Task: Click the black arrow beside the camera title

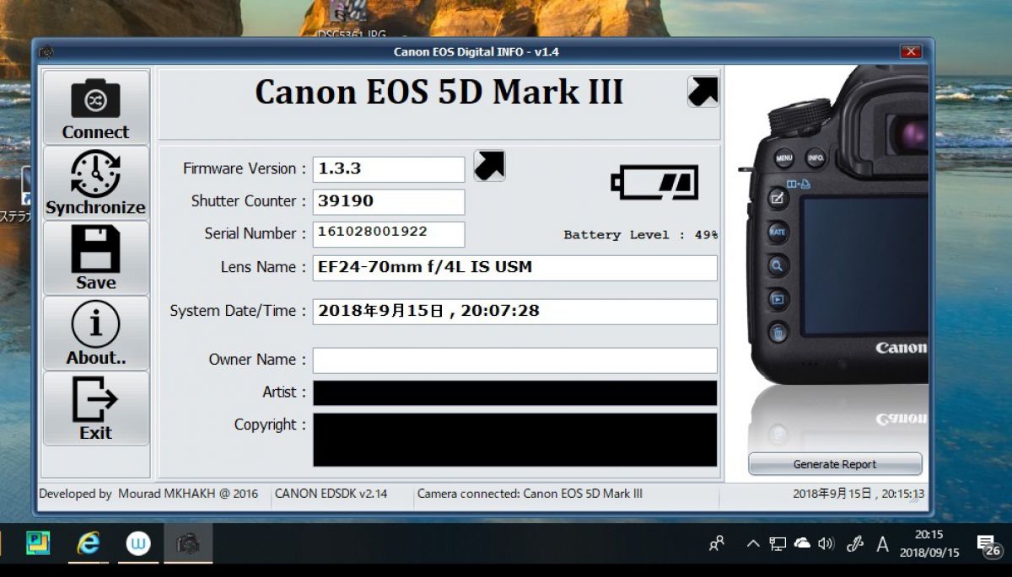Action: pyautogui.click(x=702, y=90)
